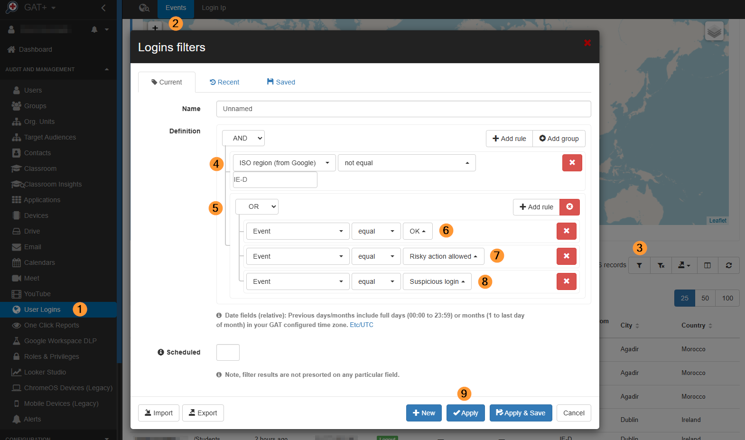Open the map search globe icon tab
Viewport: 745px width, 440px height.
[x=144, y=8]
